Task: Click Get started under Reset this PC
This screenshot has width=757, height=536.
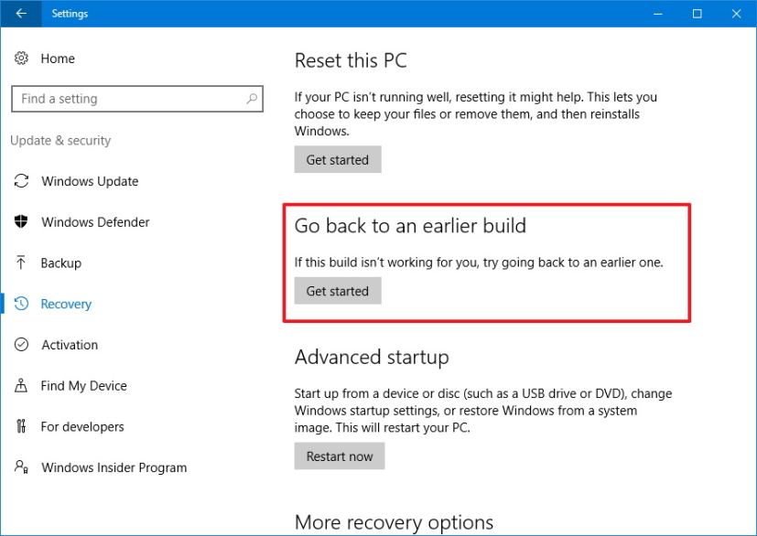Action: point(337,159)
